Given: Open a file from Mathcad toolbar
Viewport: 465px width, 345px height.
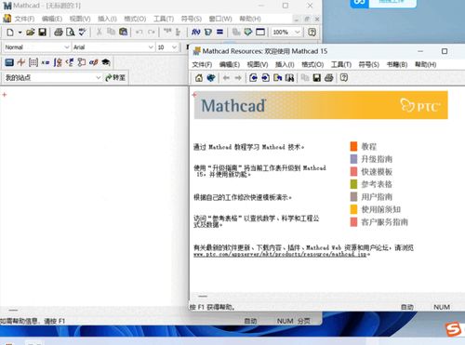Looking at the screenshot, I should (x=31, y=32).
